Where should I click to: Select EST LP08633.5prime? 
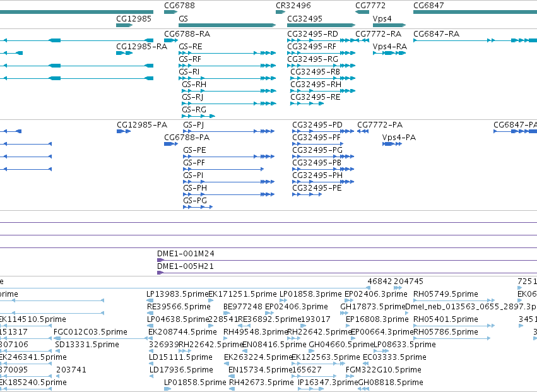[381, 351]
